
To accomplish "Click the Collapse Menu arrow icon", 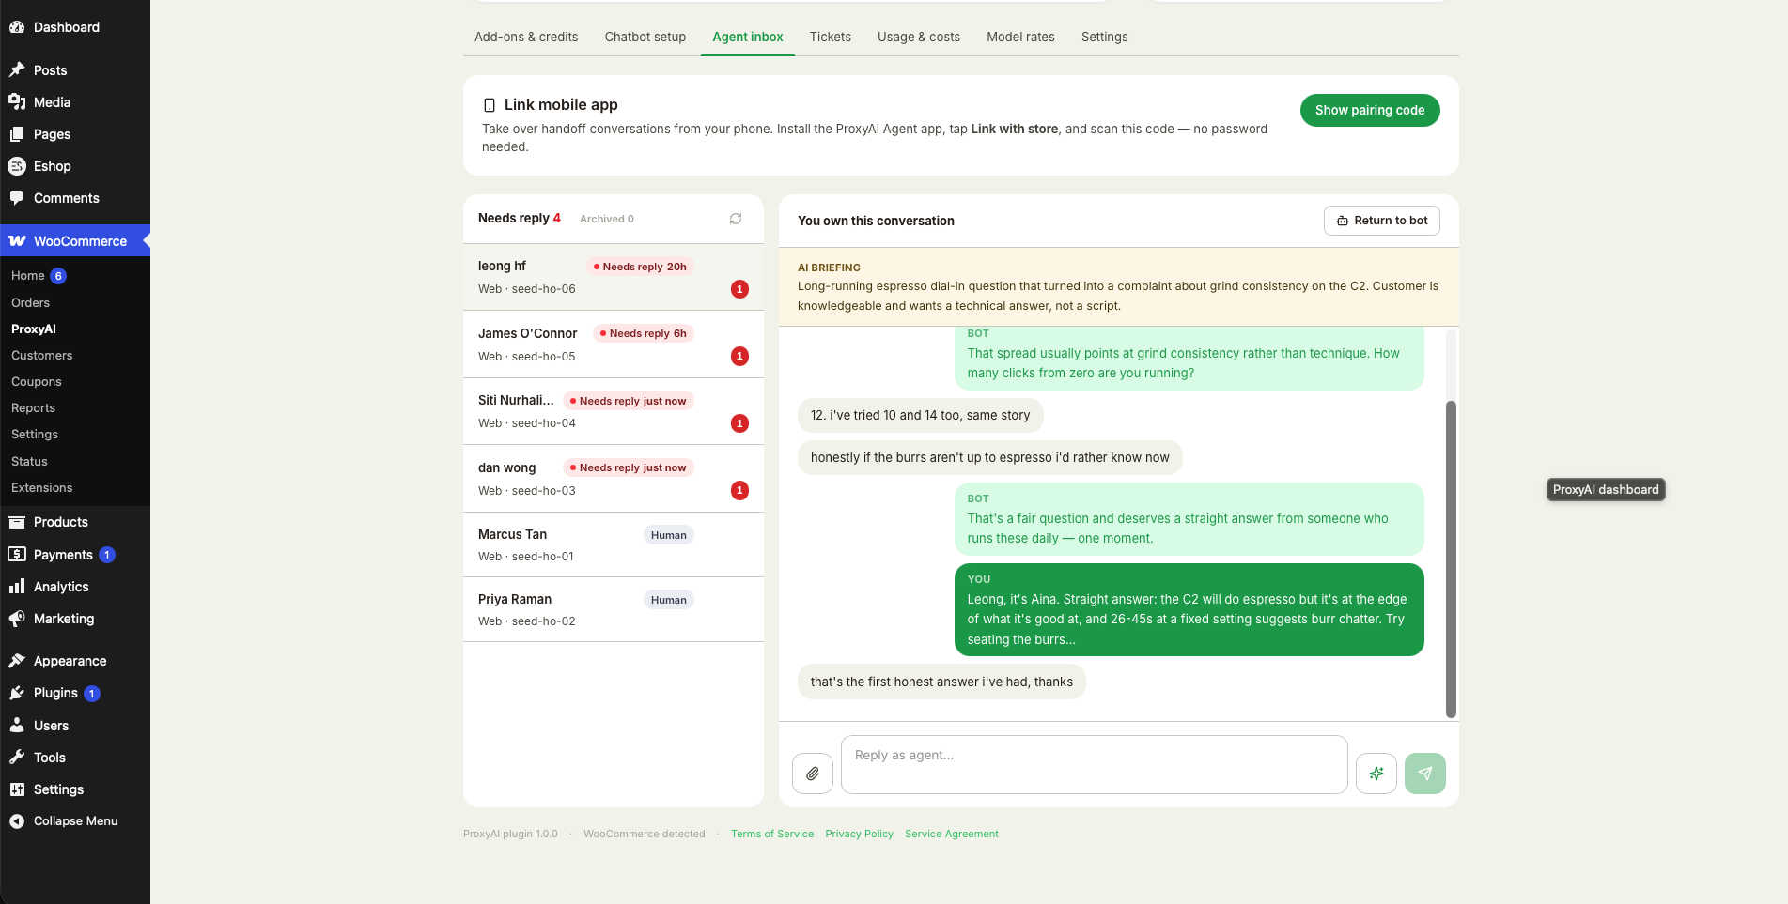I will [x=17, y=821].
